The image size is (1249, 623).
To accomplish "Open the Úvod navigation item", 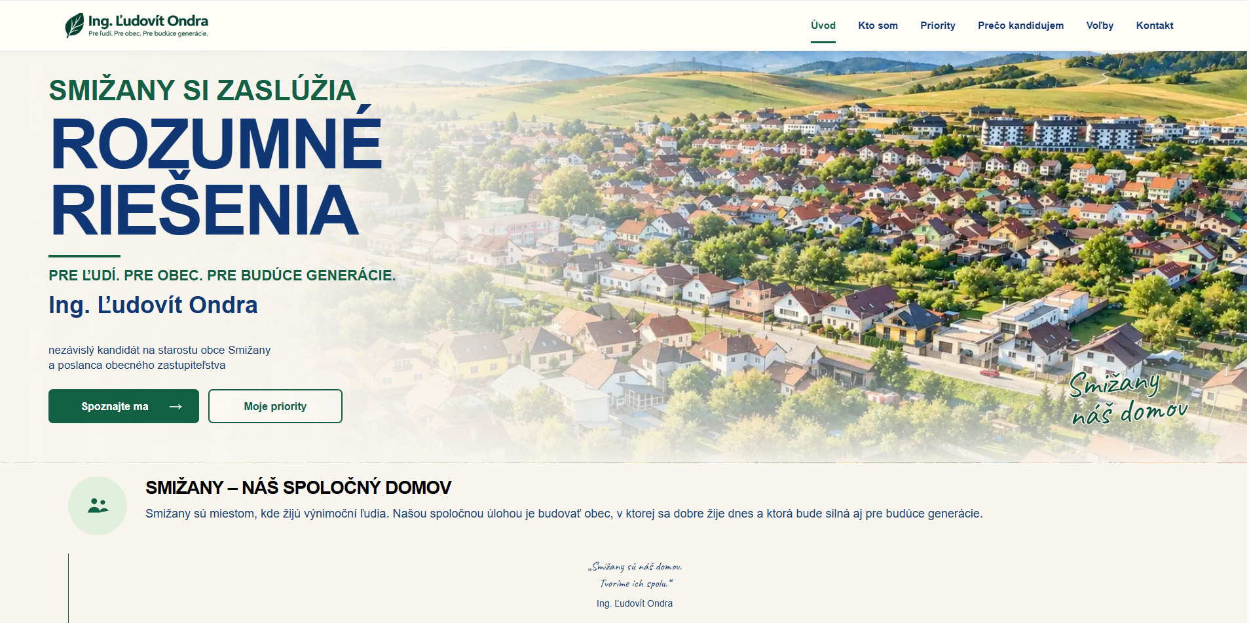I will [823, 26].
